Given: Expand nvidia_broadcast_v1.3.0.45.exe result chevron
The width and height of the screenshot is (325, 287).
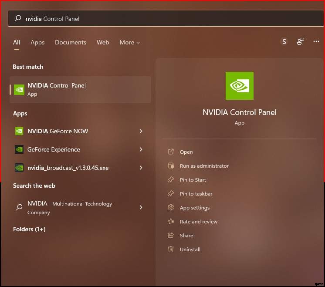Looking at the screenshot, I should [x=141, y=167].
